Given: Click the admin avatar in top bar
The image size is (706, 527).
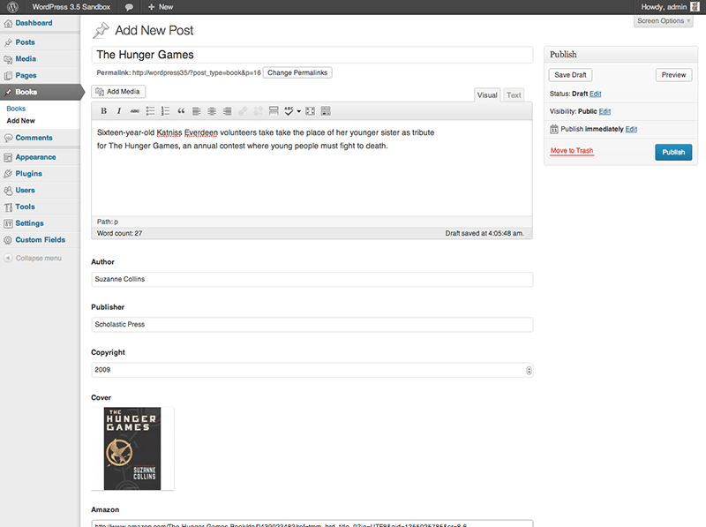Looking at the screenshot, I should 695,7.
